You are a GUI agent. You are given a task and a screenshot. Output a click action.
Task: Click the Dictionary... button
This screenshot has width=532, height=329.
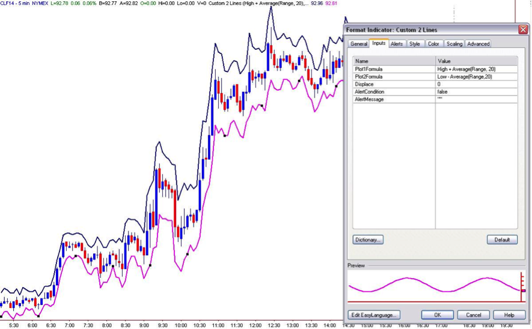pos(368,240)
